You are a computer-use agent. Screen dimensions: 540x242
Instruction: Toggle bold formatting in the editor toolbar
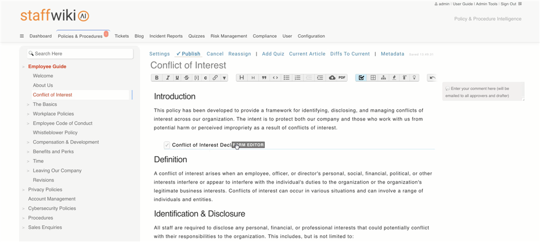(157, 78)
